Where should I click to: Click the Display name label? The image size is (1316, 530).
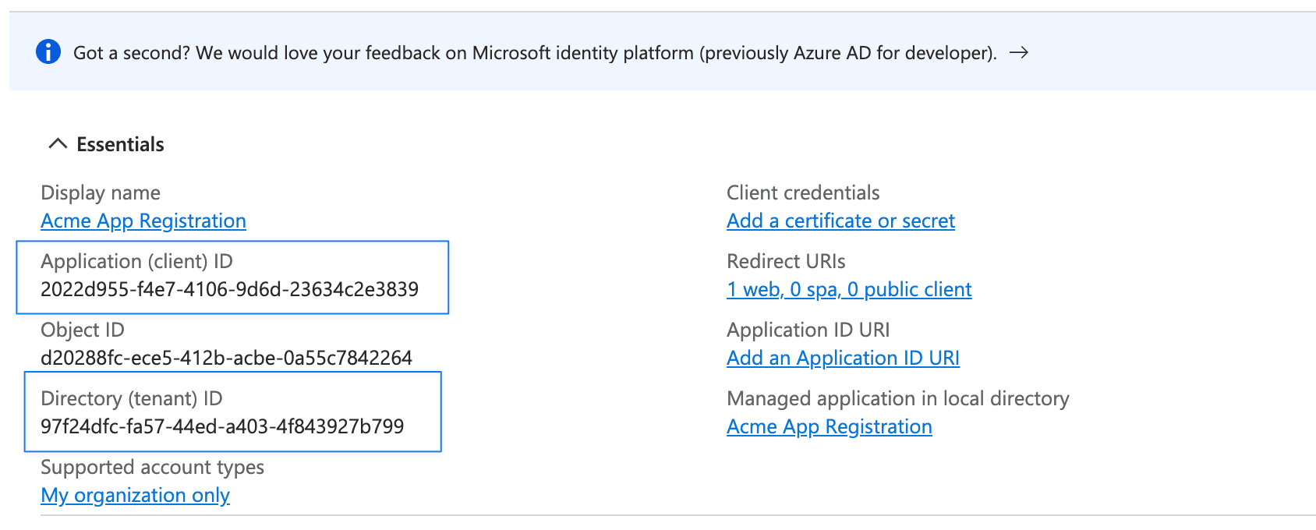(x=101, y=193)
